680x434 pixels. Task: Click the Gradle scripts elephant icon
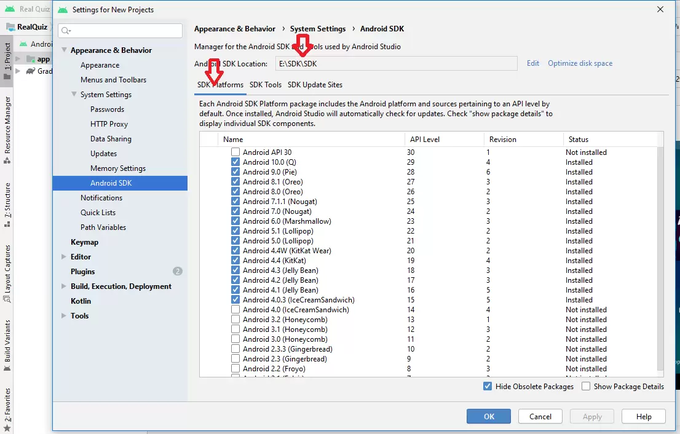click(x=30, y=71)
